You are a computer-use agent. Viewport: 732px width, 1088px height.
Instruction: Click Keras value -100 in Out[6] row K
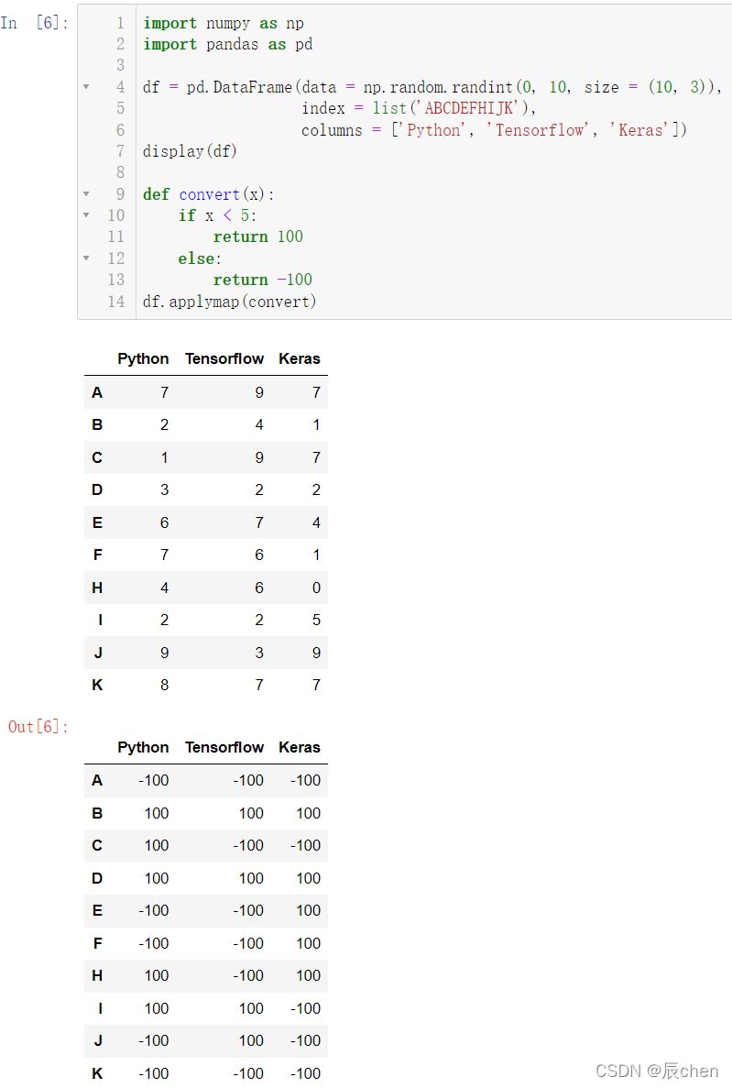pos(305,1073)
